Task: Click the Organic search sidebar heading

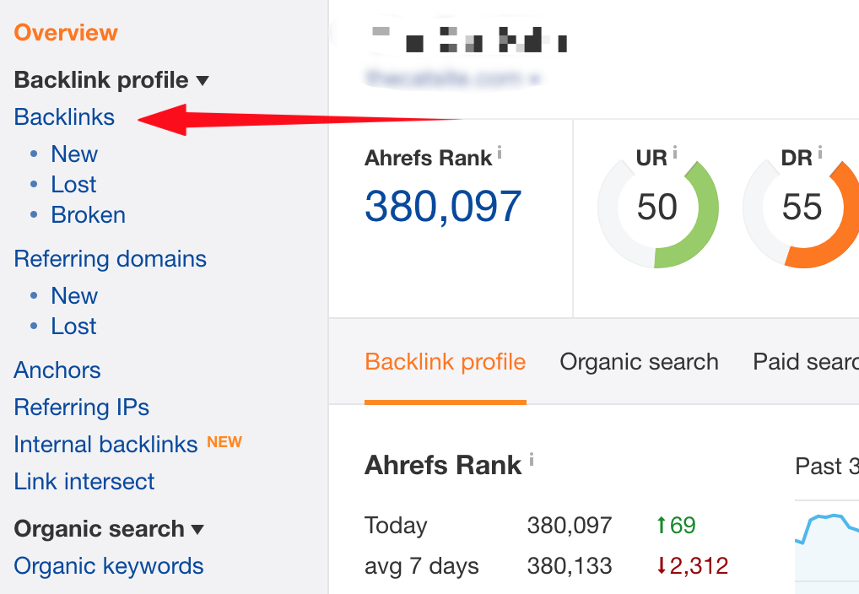Action: [x=100, y=529]
